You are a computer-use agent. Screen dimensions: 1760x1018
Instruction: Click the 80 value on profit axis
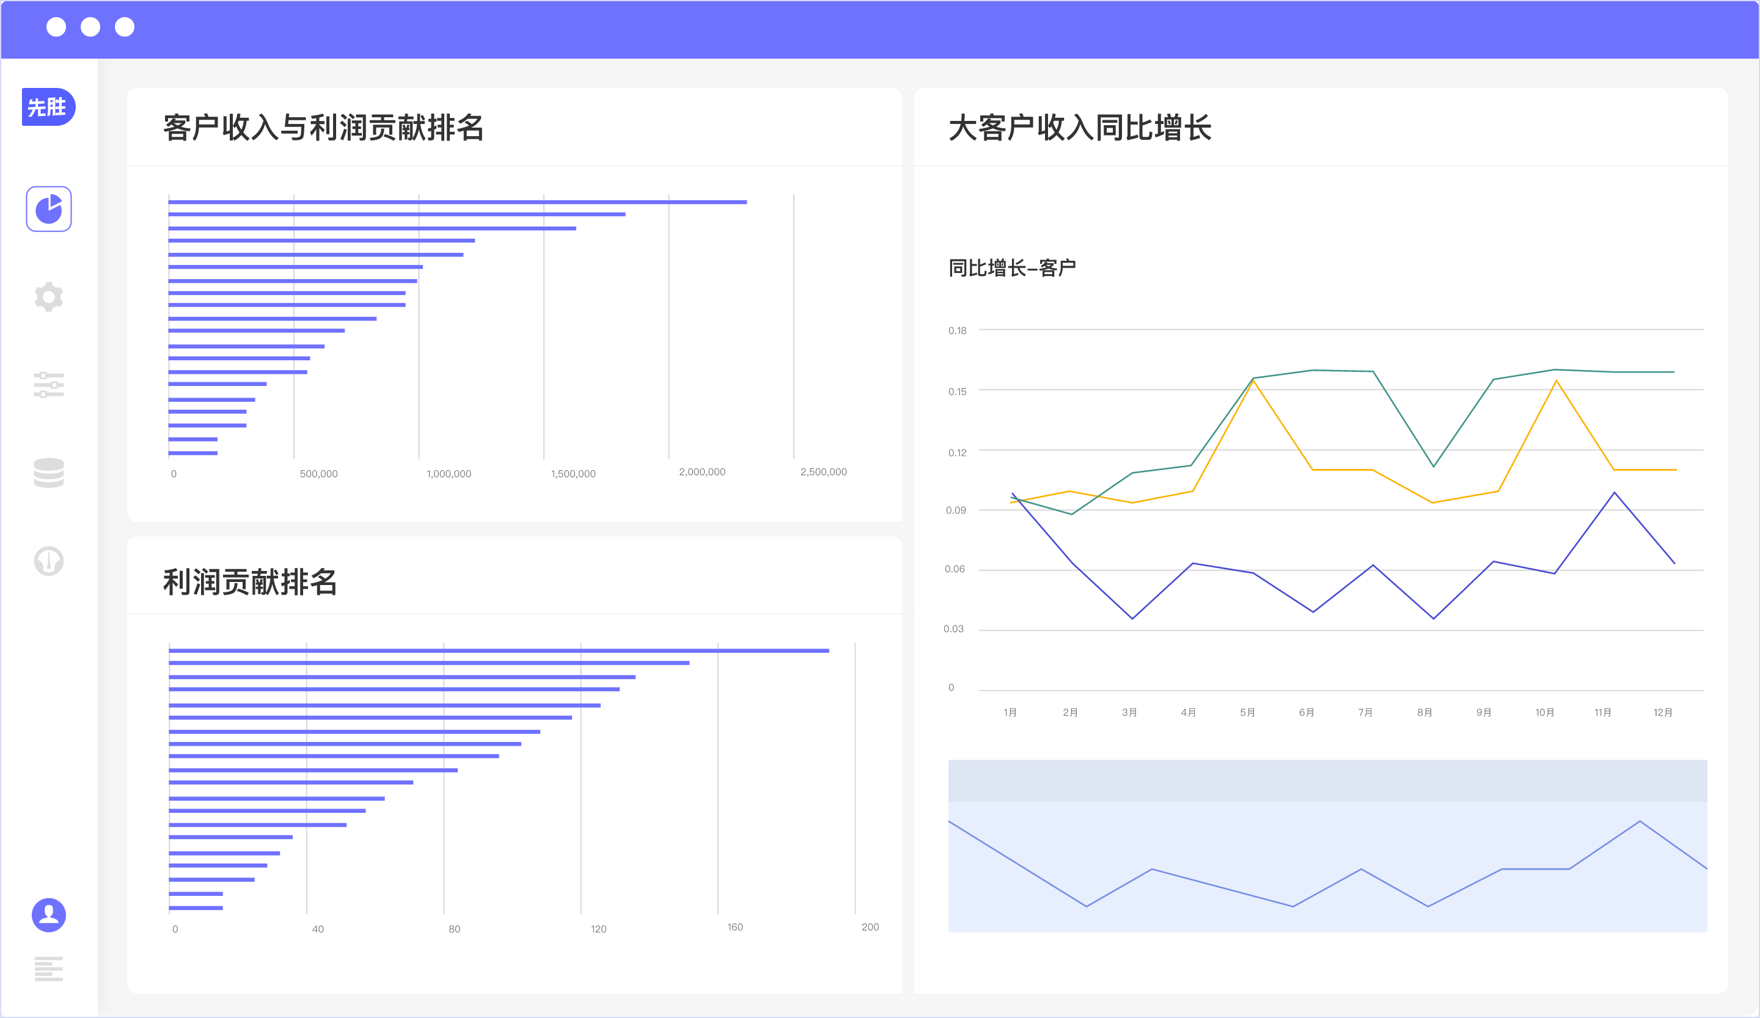(455, 929)
